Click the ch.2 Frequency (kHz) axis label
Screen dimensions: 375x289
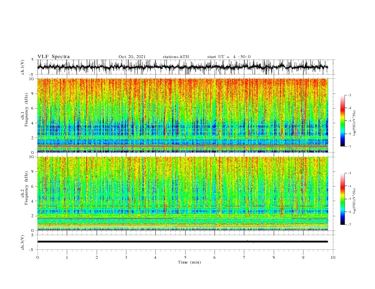coord(25,187)
